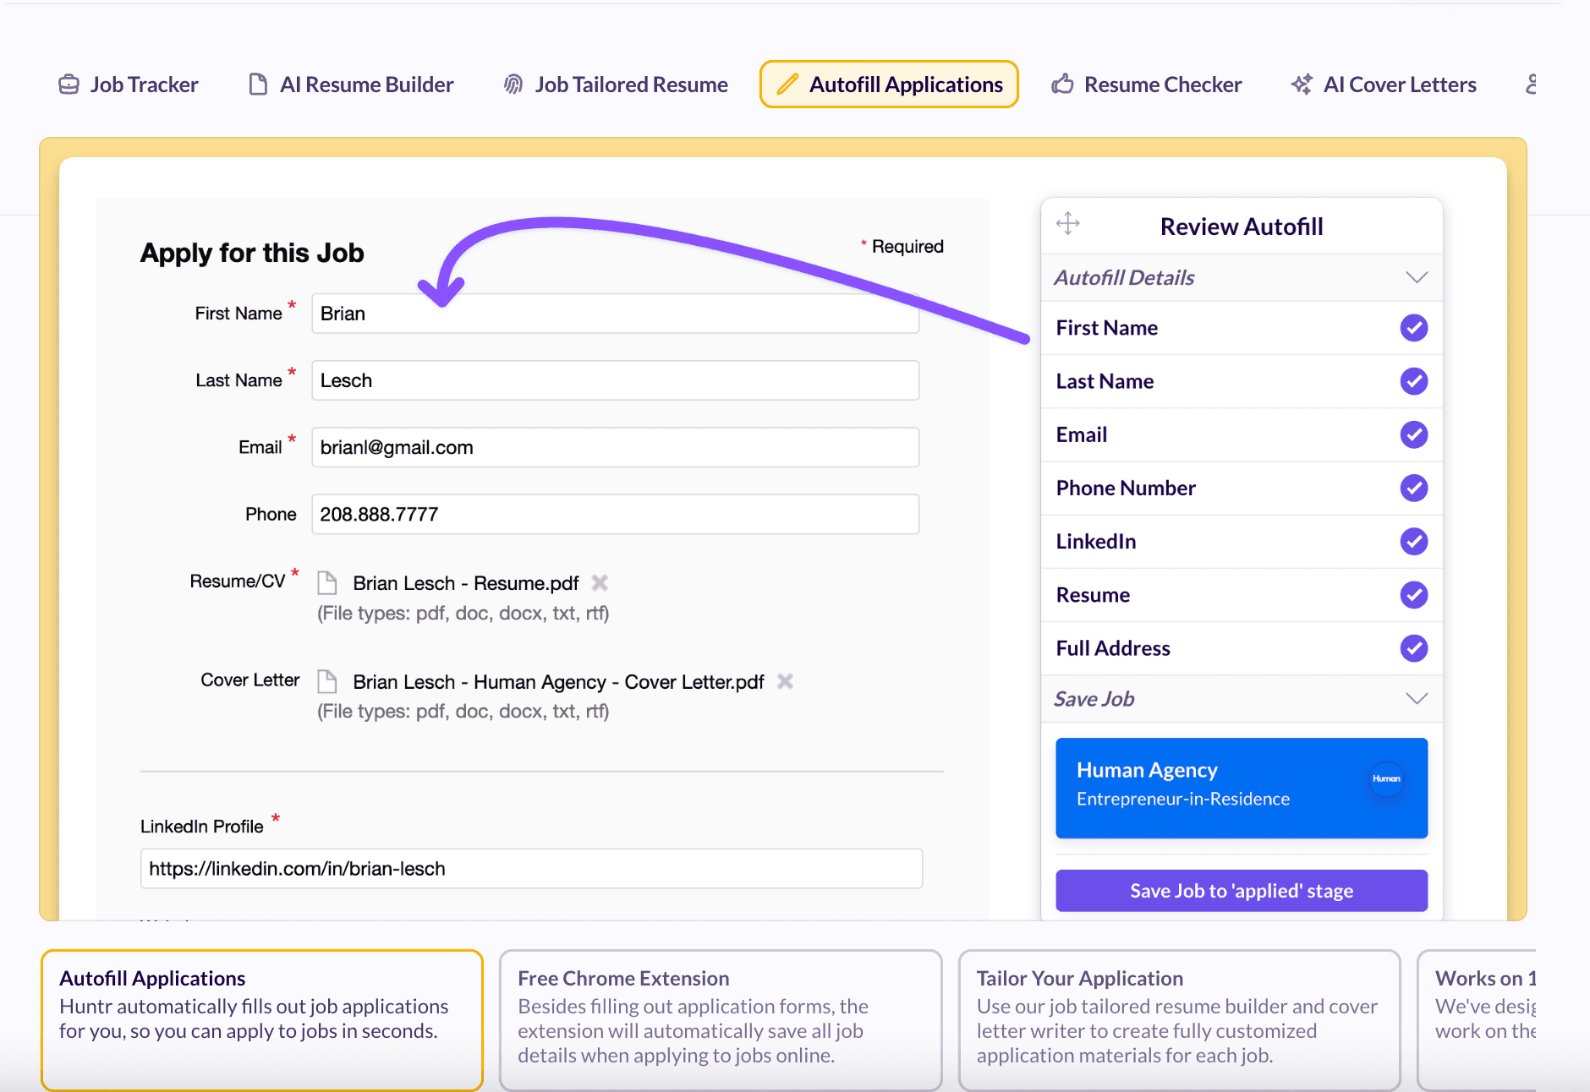Remove the Cover Letter.pdf attachment
This screenshot has height=1092, width=1590.
coord(785,681)
